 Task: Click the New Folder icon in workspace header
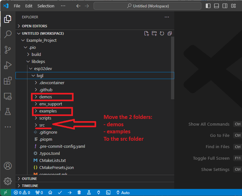tap(154, 33)
